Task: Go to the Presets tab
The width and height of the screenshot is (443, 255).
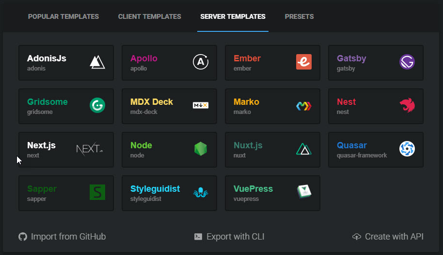Action: pyautogui.click(x=299, y=16)
